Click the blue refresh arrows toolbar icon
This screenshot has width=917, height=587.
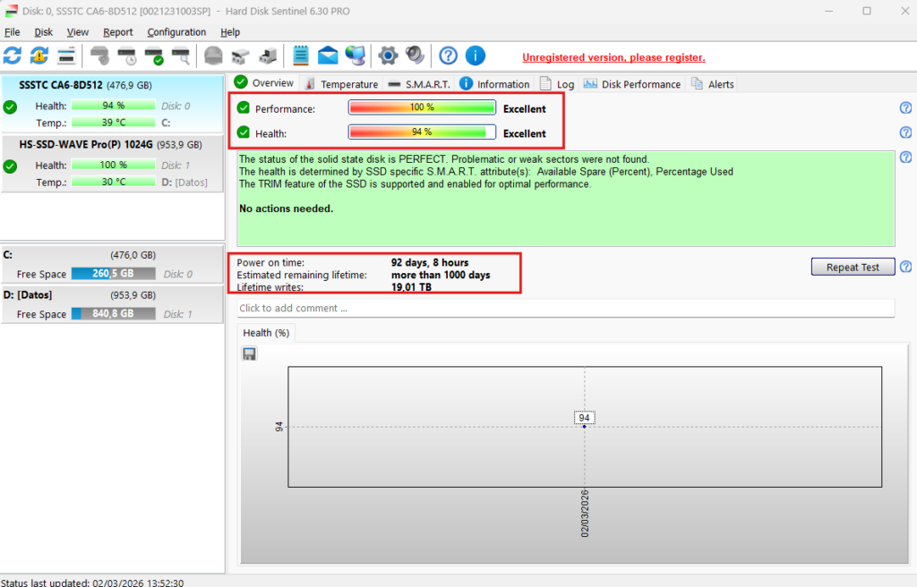click(13, 55)
